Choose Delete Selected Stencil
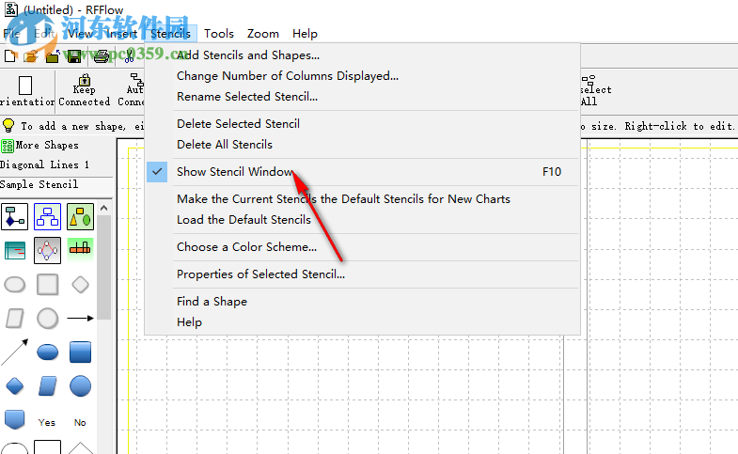Screen dimensions: 738x454 (238, 124)
